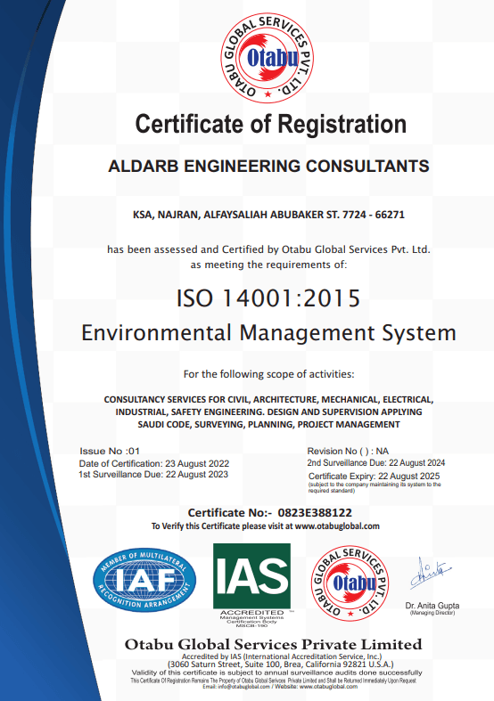Screen dimensions: 494x701
Task: Click the Otabu round seal near signature
Action: [350, 583]
